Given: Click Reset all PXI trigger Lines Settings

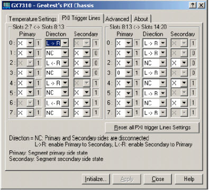Looking at the screenshot, I should [x=152, y=128].
